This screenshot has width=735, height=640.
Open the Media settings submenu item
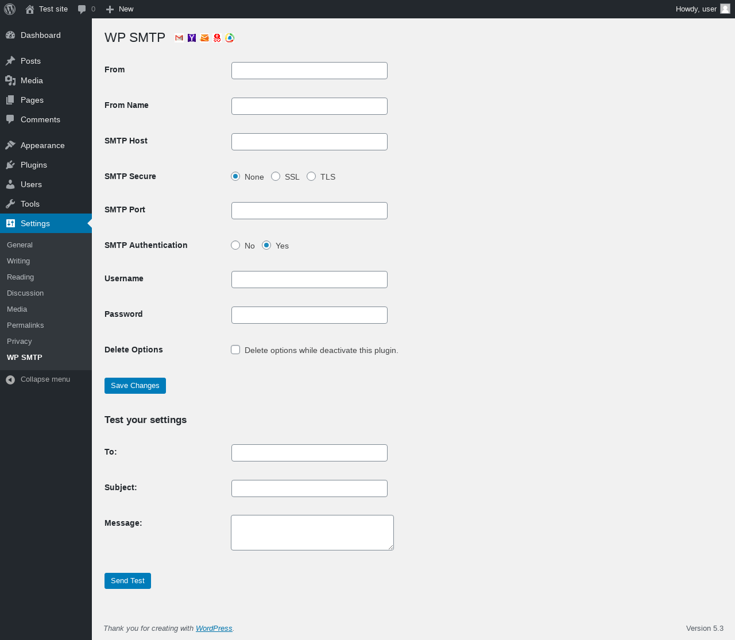tap(17, 309)
